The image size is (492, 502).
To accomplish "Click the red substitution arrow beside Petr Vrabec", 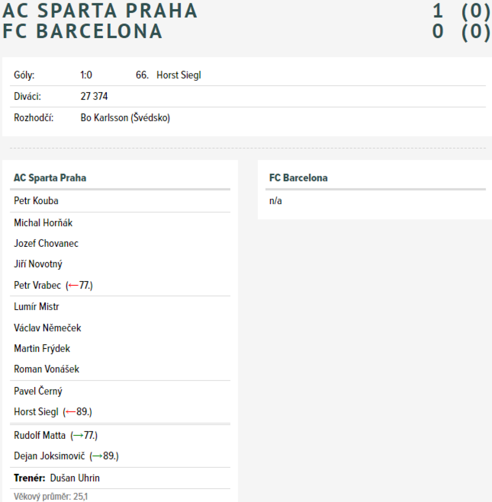I will coord(73,286).
